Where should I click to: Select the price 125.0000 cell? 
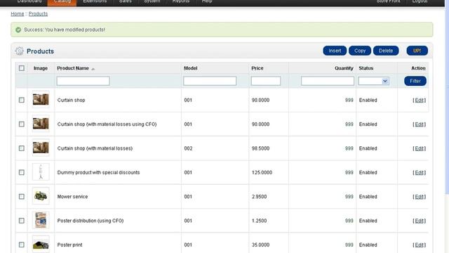click(262, 172)
